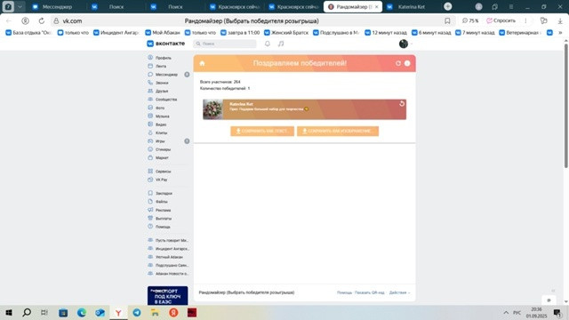
Task: Expand hidden bookmarks chevron
Action: pos(560,33)
